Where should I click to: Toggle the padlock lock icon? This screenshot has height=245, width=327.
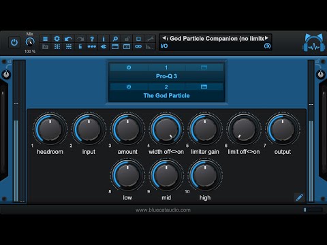(127, 39)
